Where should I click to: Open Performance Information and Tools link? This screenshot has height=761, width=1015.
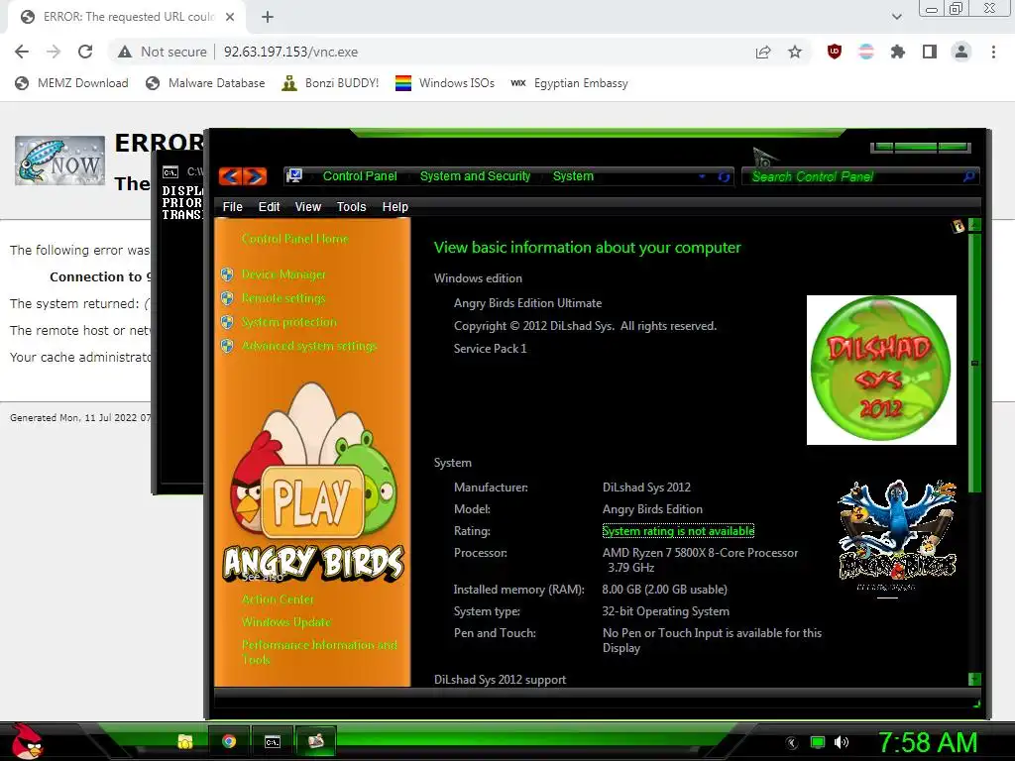pos(320,652)
